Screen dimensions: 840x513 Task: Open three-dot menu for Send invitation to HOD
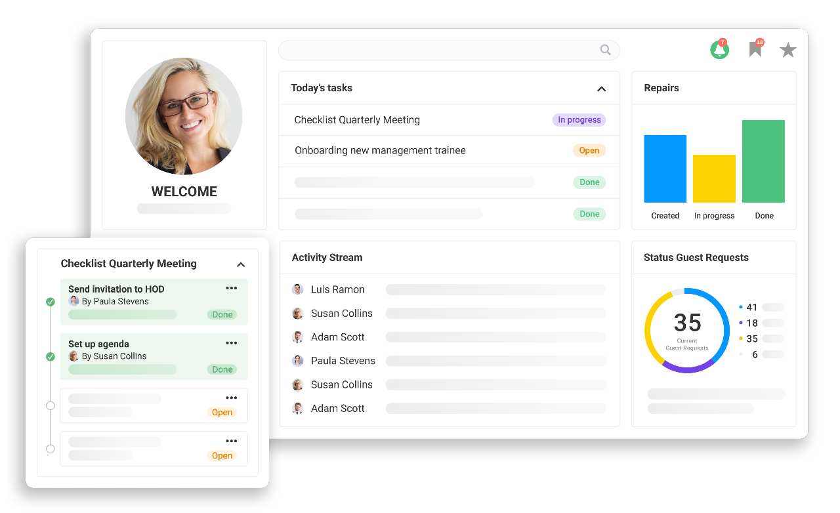point(231,288)
